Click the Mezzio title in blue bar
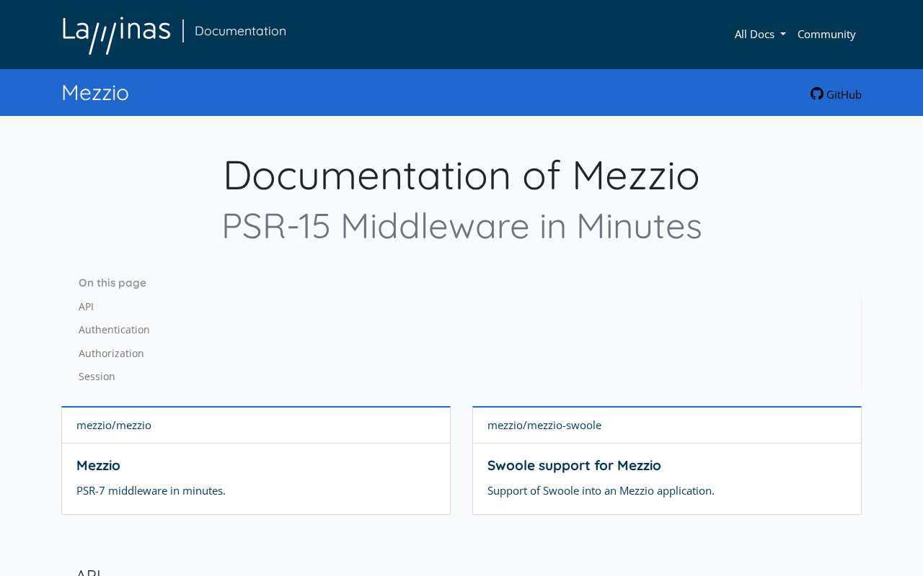Screen dimensions: 923x576 point(95,92)
